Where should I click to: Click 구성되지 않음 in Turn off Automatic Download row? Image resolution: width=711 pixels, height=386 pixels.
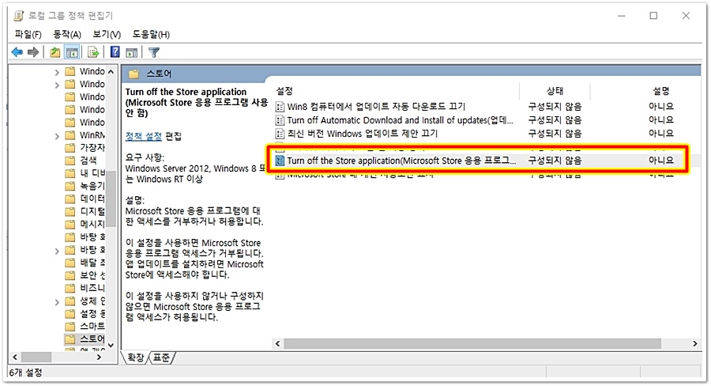tap(555, 120)
